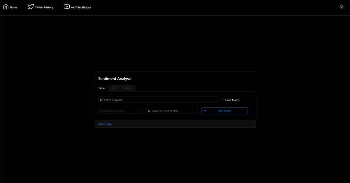Switch to the Text tab

(114, 88)
